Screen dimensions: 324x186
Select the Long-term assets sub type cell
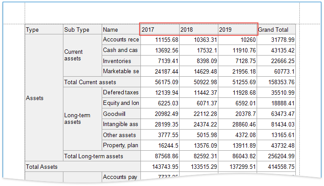pyautogui.click(x=82, y=119)
